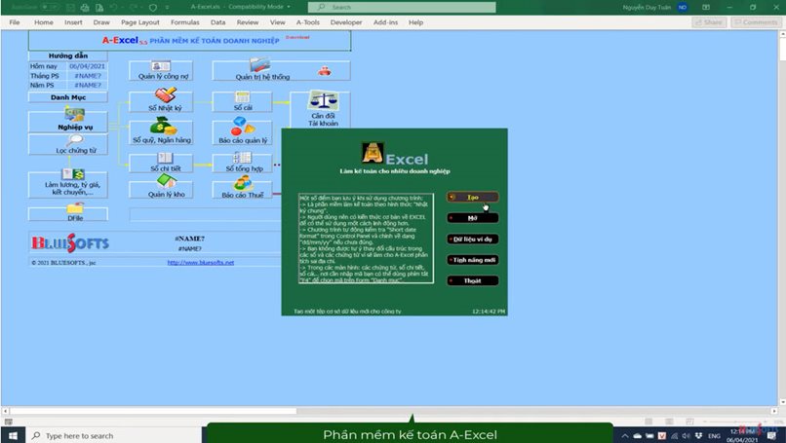Viewport: 786px width, 443px height.
Task: Open ribbon display options icon
Action: (x=706, y=8)
